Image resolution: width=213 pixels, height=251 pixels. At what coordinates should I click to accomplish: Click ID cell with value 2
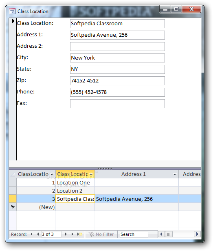pyautogui.click(x=36, y=191)
